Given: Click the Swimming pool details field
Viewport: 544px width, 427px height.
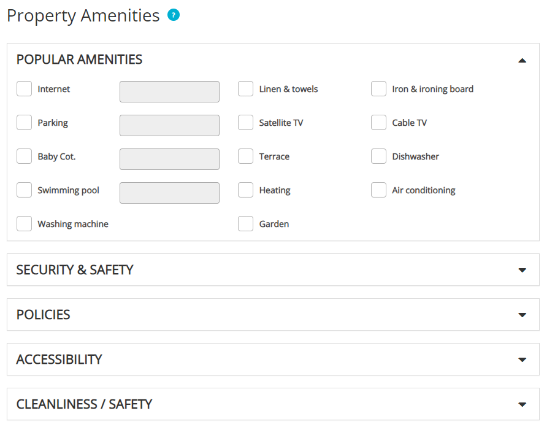Looking at the screenshot, I should click(169, 193).
